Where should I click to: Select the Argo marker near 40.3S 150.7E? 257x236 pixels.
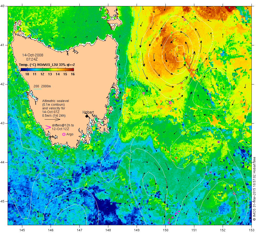(x=185, y=20)
